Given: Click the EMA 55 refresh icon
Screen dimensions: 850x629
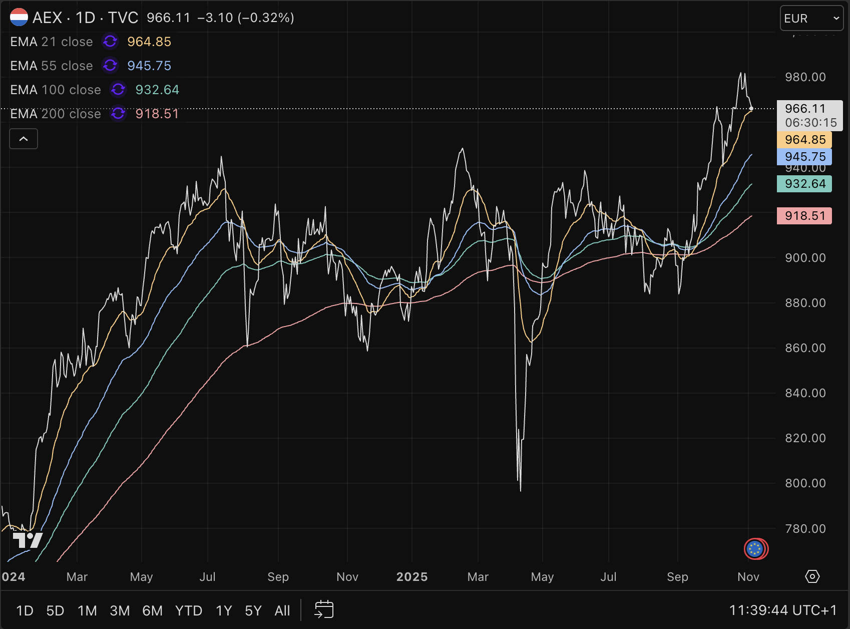Looking at the screenshot, I should [110, 66].
